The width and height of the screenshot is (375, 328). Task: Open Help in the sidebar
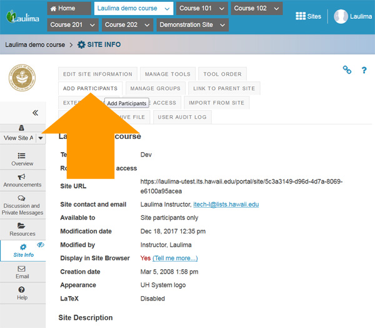(22, 293)
